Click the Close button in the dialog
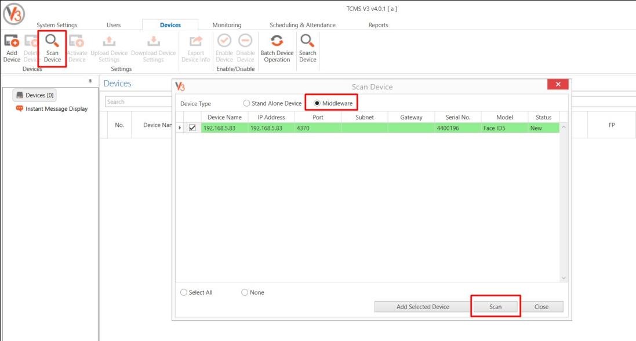 (x=541, y=307)
